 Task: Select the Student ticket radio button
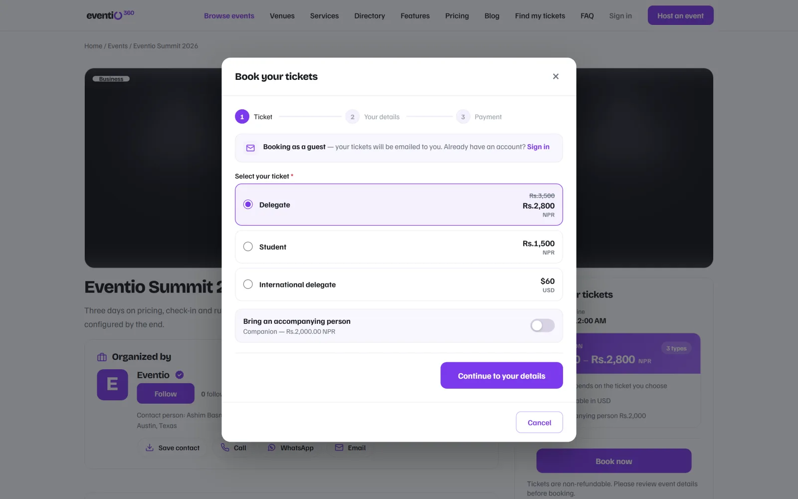[248, 247]
